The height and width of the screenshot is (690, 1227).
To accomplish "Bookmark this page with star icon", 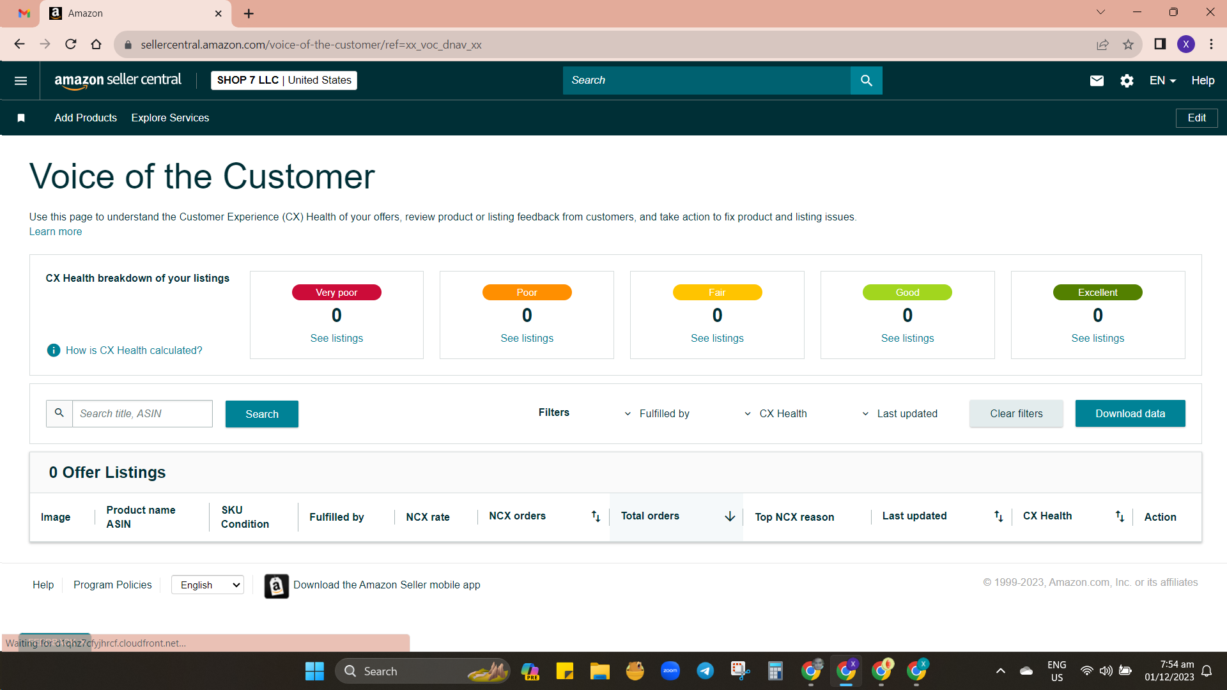I will (1128, 44).
